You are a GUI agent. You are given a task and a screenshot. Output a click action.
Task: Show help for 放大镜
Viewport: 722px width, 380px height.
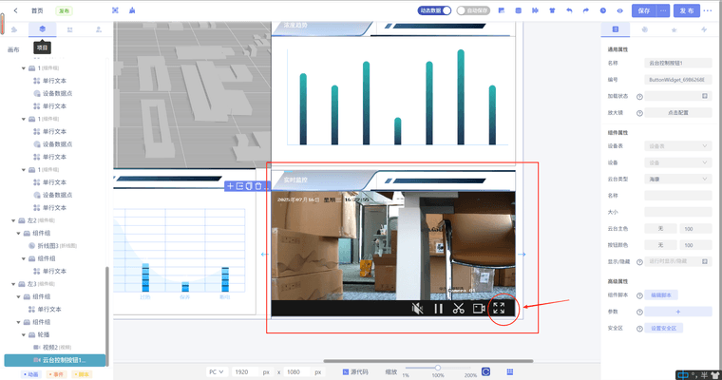[639, 113]
